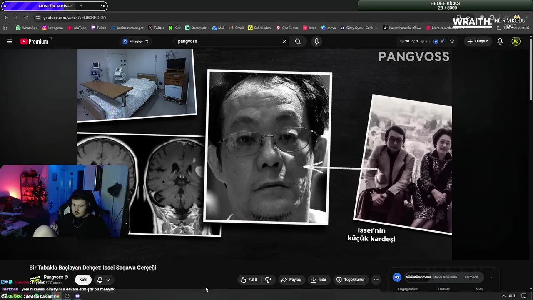This screenshot has height=300, width=533.
Task: Go to YouTube Premium home logo
Action: click(x=34, y=41)
